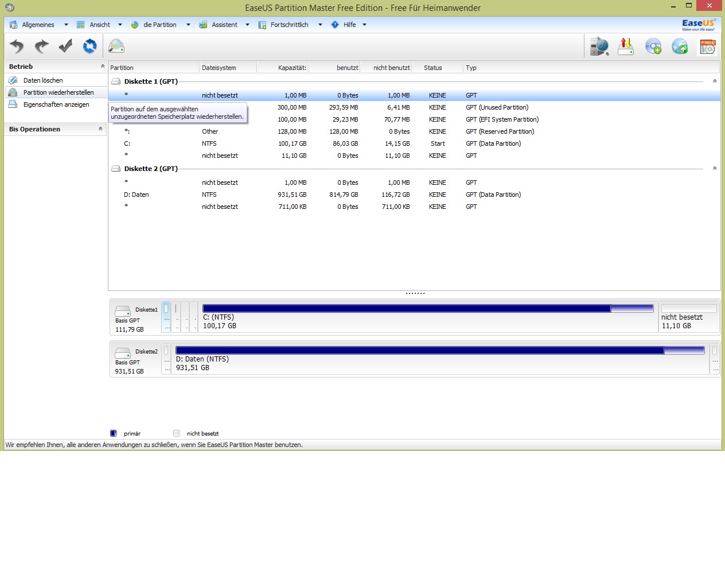Click the Diskette 1 (GPT) drive icon in list
725x583 pixels.
[116, 81]
